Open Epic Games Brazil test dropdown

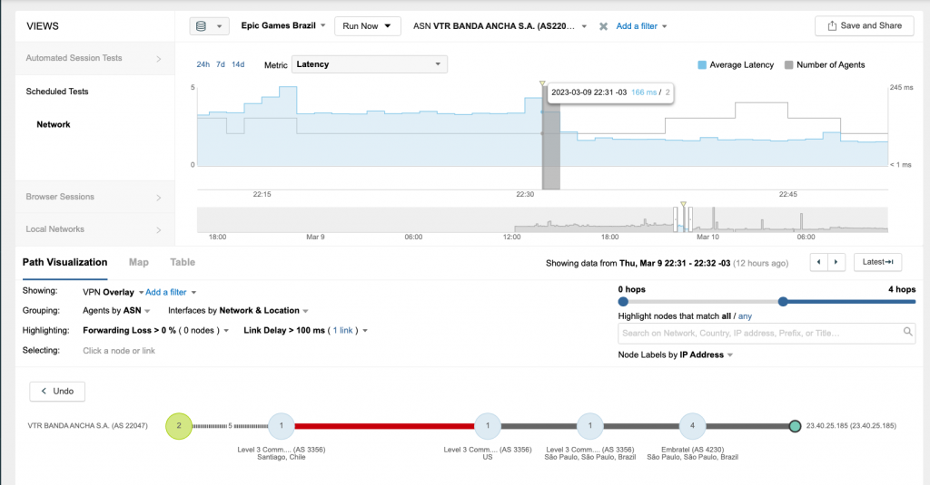(x=283, y=26)
